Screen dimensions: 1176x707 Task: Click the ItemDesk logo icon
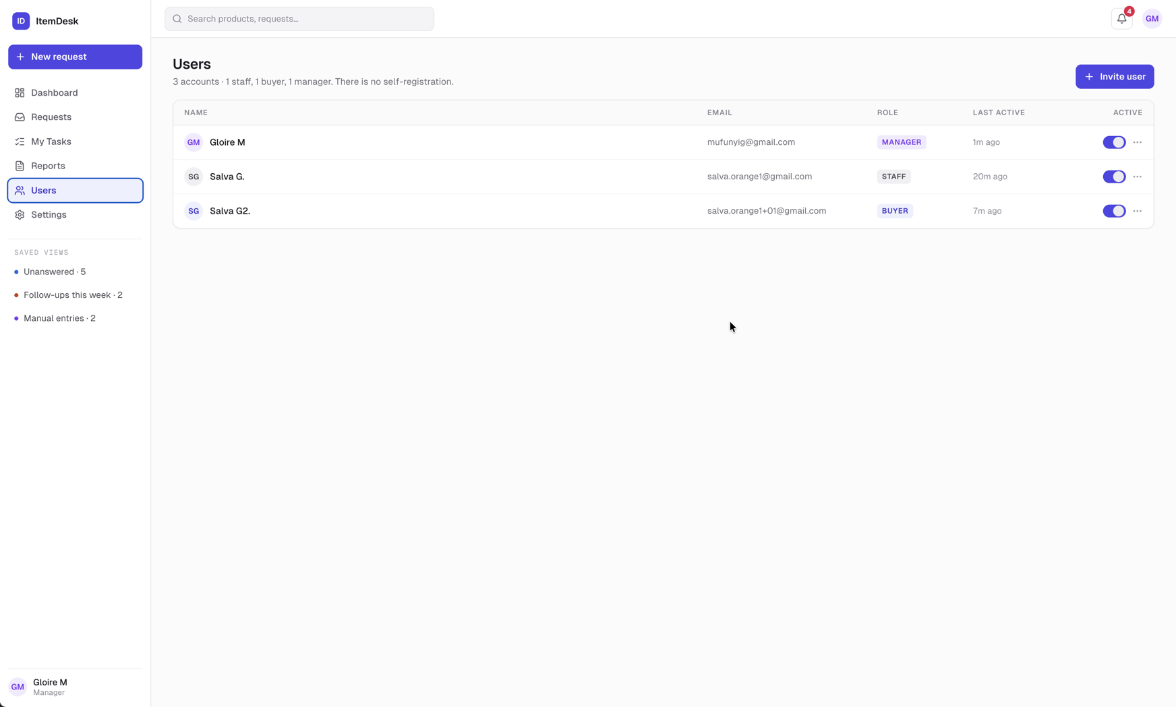coord(21,21)
